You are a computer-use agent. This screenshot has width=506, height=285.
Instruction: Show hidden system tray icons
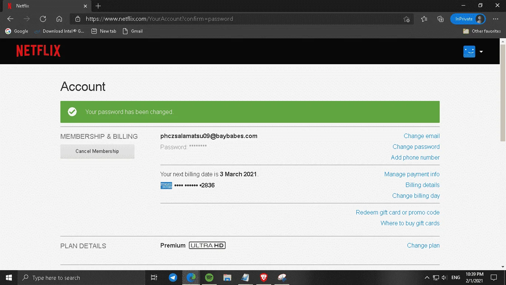[x=427, y=278]
